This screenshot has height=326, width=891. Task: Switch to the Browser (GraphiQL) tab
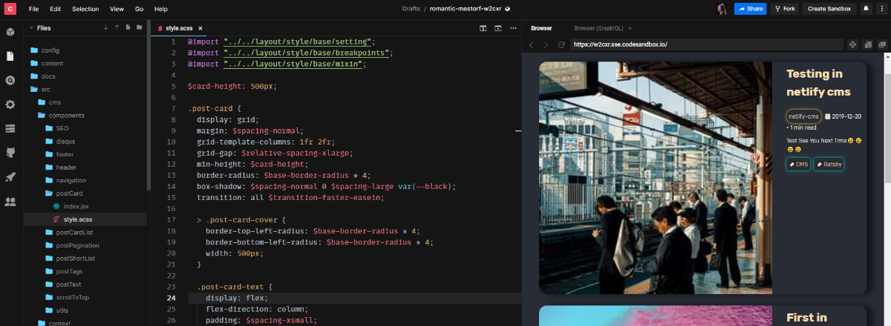point(598,28)
